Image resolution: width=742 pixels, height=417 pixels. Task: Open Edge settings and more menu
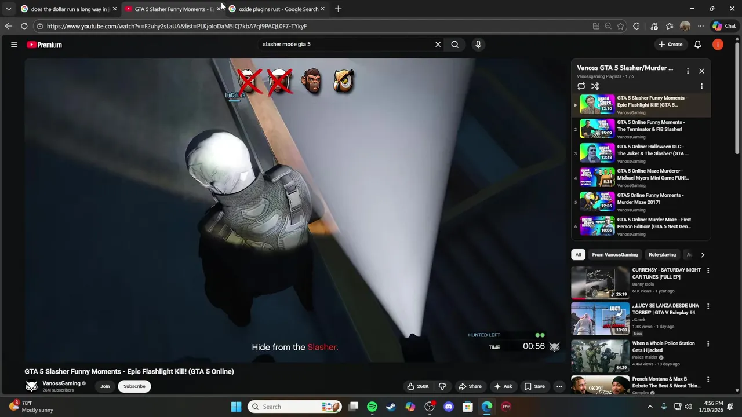tap(701, 26)
